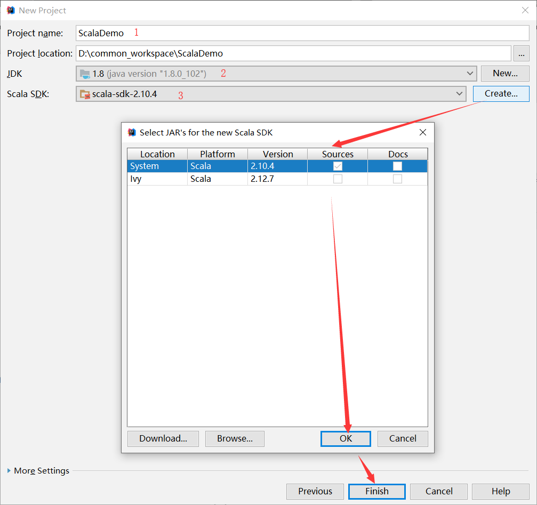
Task: Close the Select JAR's dialog with X
Action: 423,132
